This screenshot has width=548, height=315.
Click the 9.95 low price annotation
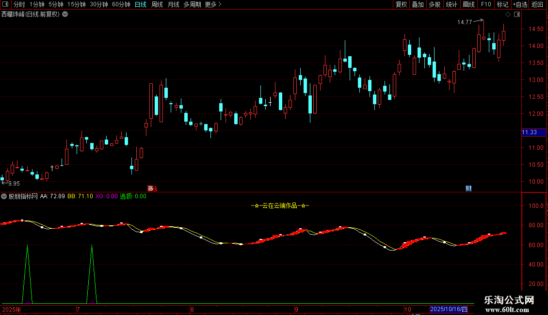[x=14, y=184]
